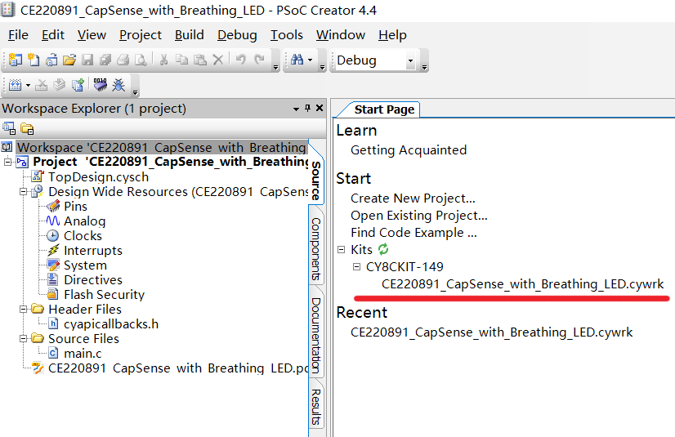The height and width of the screenshot is (437, 675).
Task: Open the Build menu
Action: 190,35
